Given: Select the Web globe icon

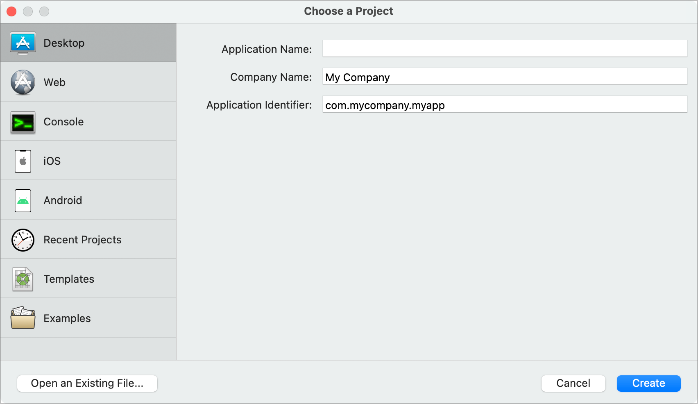Looking at the screenshot, I should [x=23, y=82].
